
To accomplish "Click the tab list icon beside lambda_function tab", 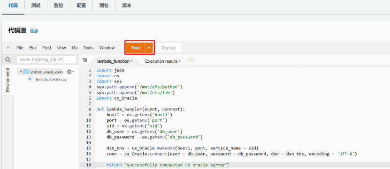I will pyautogui.click(x=85, y=60).
